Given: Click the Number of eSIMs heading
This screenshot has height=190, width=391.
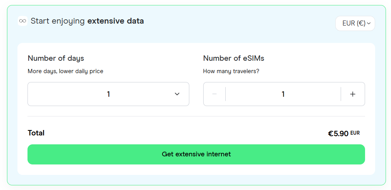Looking at the screenshot, I should (234, 58).
